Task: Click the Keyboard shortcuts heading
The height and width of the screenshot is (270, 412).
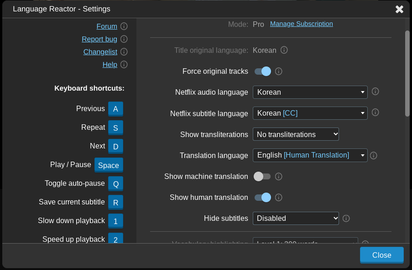Action: coord(89,88)
